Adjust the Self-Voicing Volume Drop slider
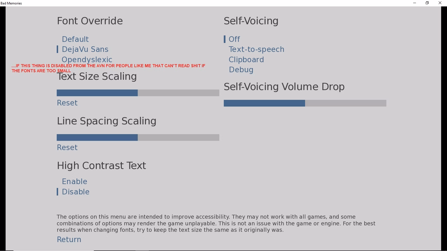The image size is (447, 251). click(305, 103)
